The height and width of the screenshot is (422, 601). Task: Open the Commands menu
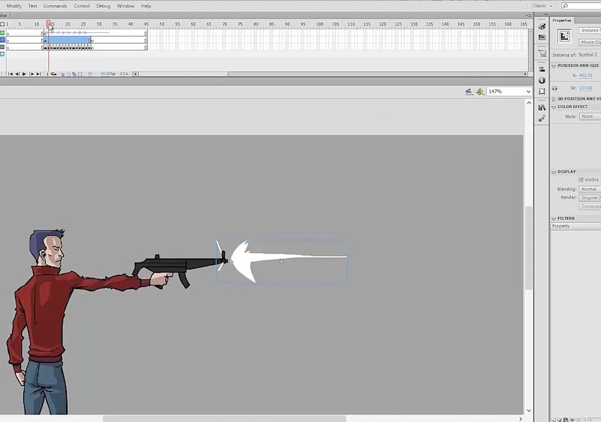(x=55, y=6)
